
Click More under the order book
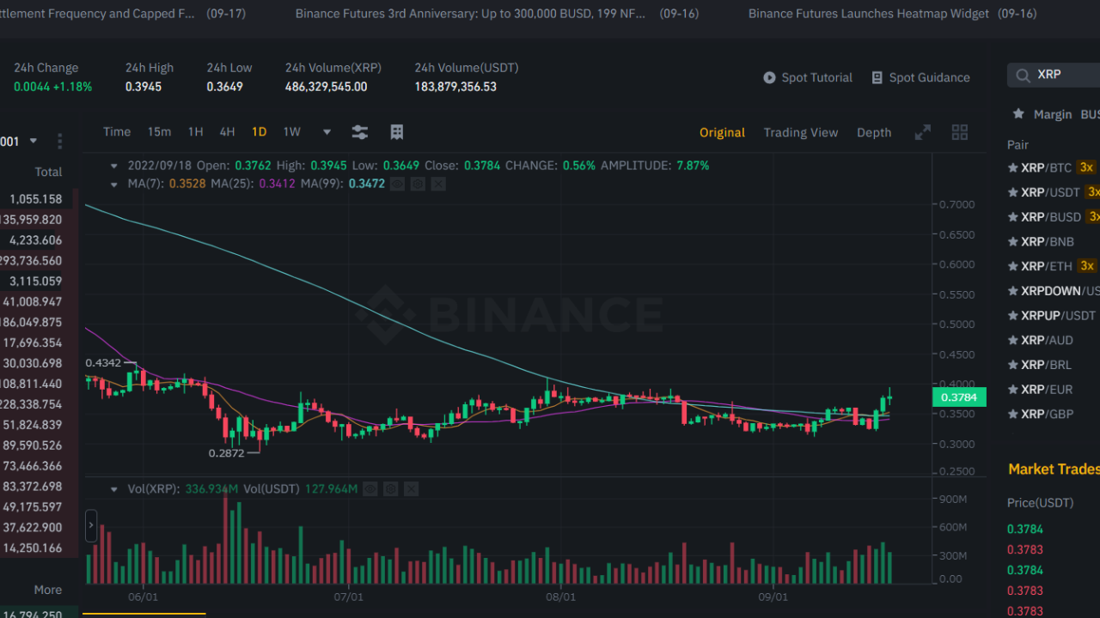(x=48, y=590)
